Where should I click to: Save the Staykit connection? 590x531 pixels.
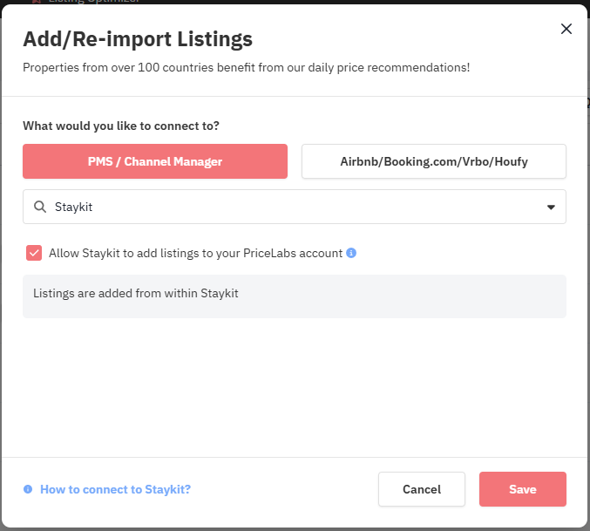(523, 489)
